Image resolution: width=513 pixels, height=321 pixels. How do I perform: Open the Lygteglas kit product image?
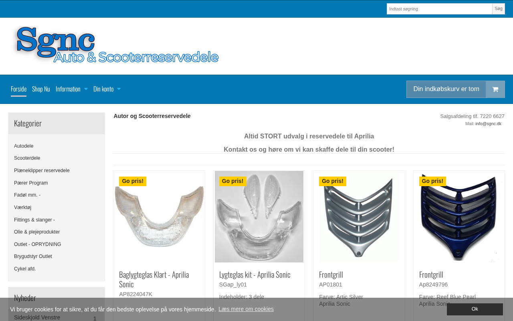pos(259,217)
